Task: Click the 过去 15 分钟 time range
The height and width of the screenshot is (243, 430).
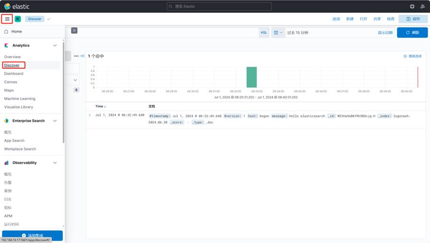Action: 298,33
